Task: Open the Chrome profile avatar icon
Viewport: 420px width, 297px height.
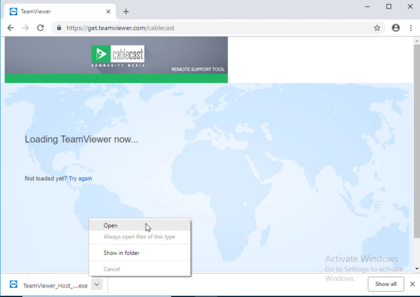Action: click(396, 28)
